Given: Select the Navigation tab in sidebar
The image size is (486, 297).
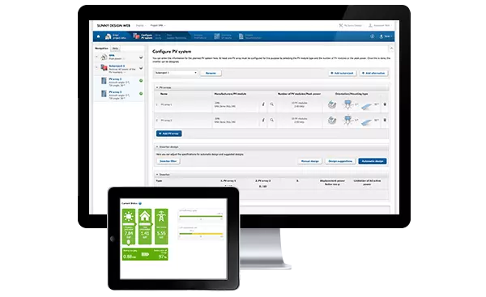Looking at the screenshot, I should pyautogui.click(x=102, y=49).
